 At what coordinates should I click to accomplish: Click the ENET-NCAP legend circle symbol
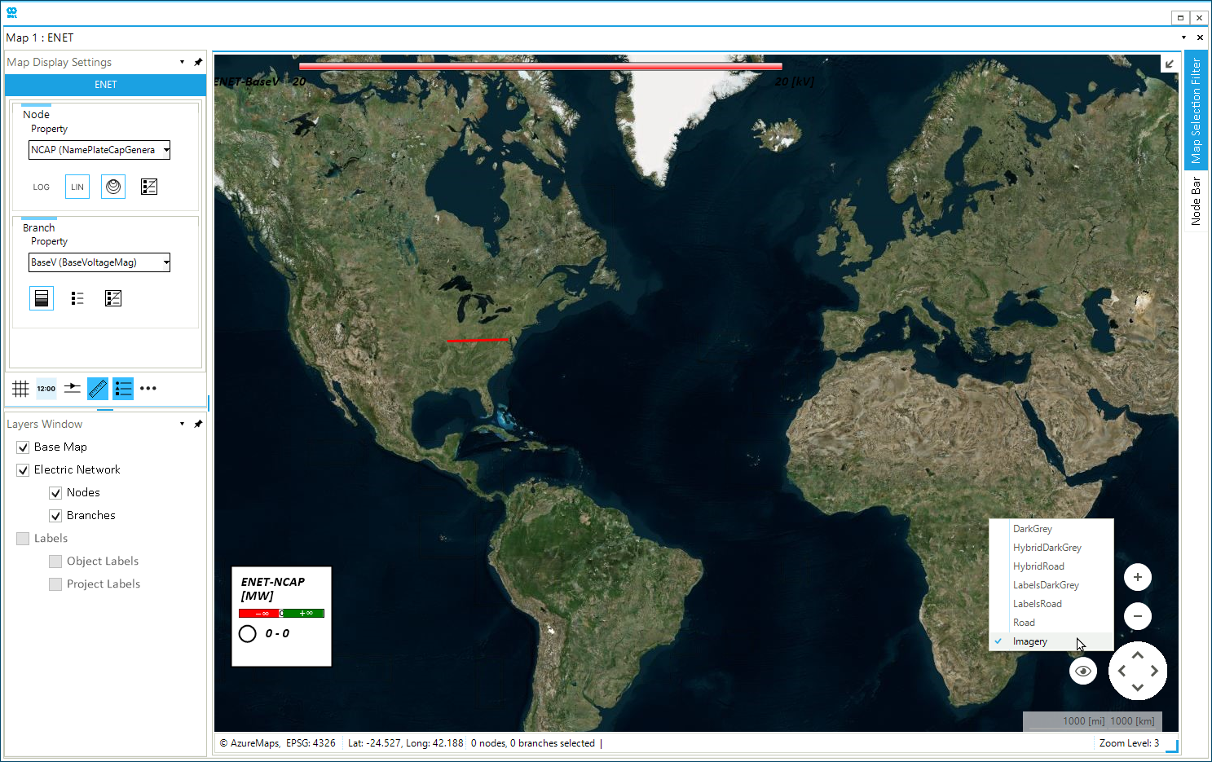click(248, 633)
